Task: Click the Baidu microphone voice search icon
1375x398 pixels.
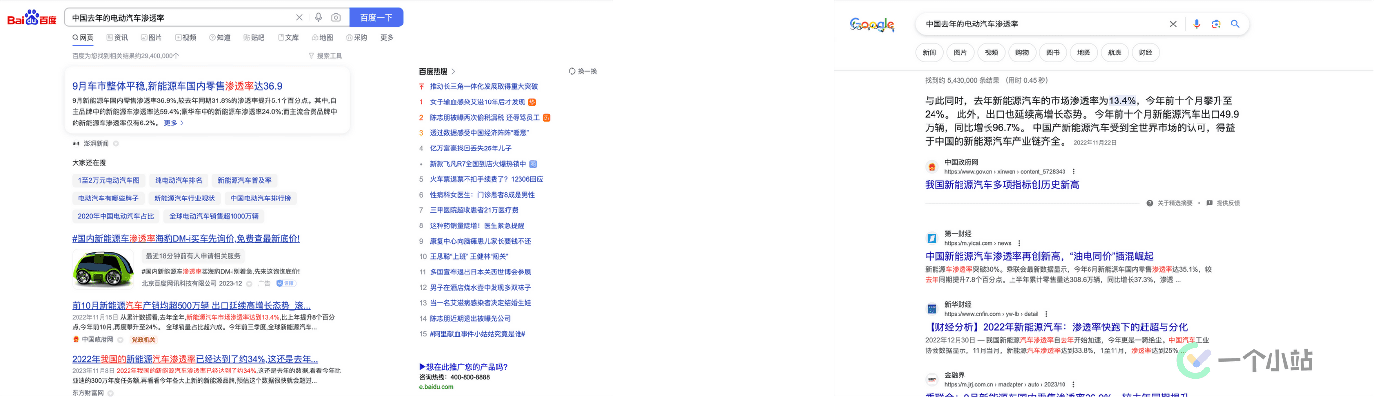Action: tap(319, 17)
